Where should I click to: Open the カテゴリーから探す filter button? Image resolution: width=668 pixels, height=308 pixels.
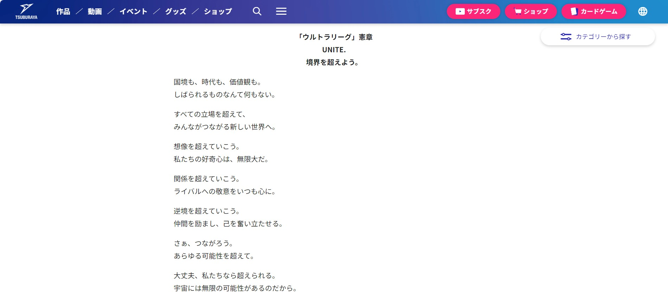(598, 36)
